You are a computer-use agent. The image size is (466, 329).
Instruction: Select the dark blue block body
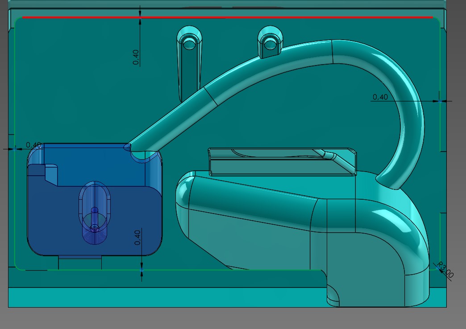49,218
